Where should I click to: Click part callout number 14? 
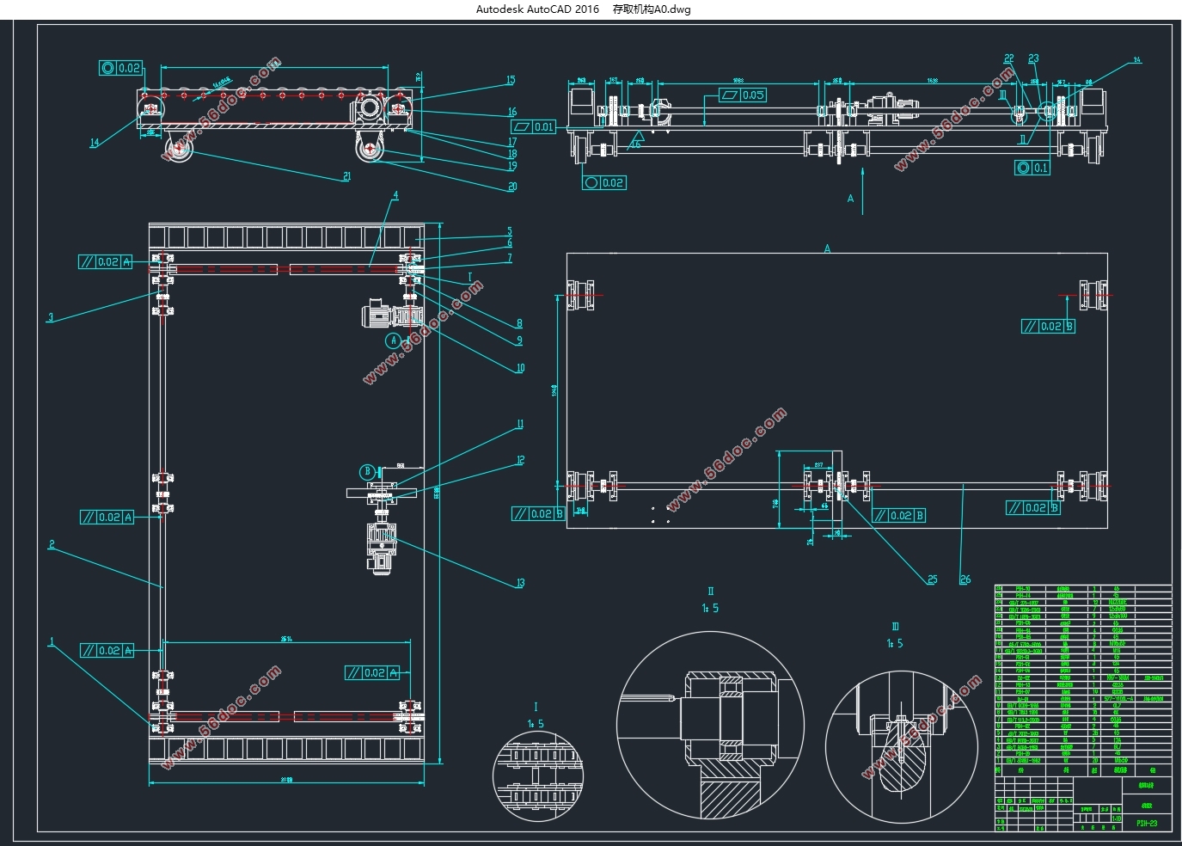pyautogui.click(x=95, y=143)
